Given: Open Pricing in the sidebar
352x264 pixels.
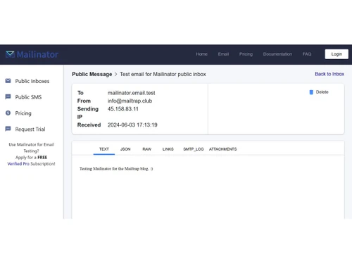Looking at the screenshot, I should [x=23, y=113].
